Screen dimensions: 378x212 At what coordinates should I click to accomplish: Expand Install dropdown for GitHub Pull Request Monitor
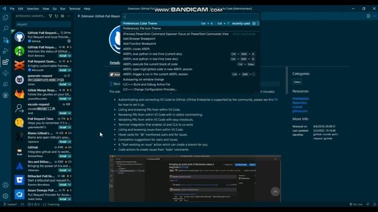point(70,55)
